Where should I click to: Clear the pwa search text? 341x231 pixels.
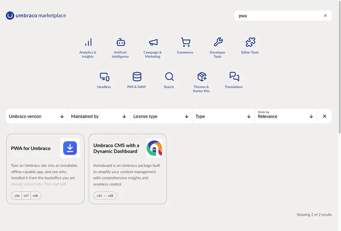(x=325, y=16)
